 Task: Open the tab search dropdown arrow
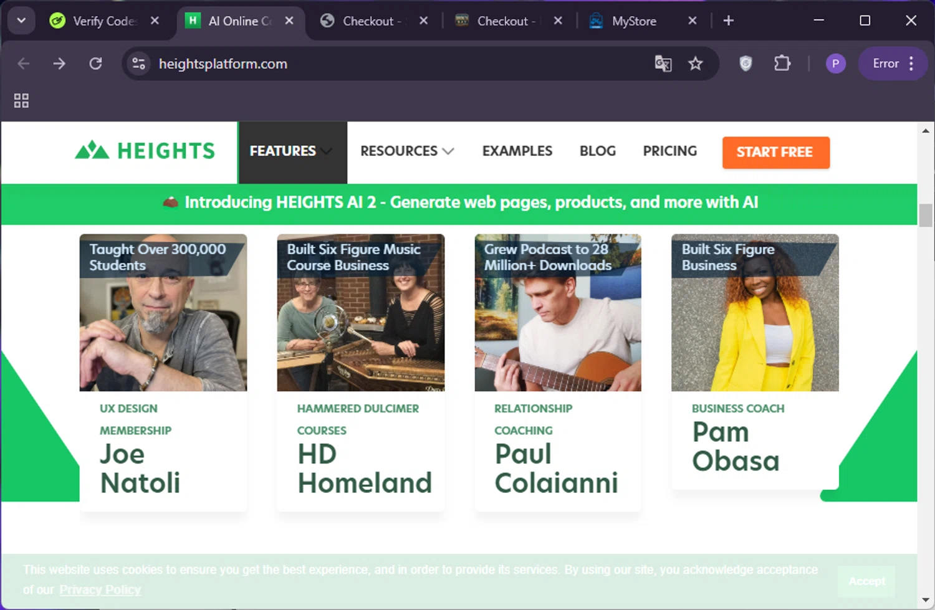coord(21,21)
